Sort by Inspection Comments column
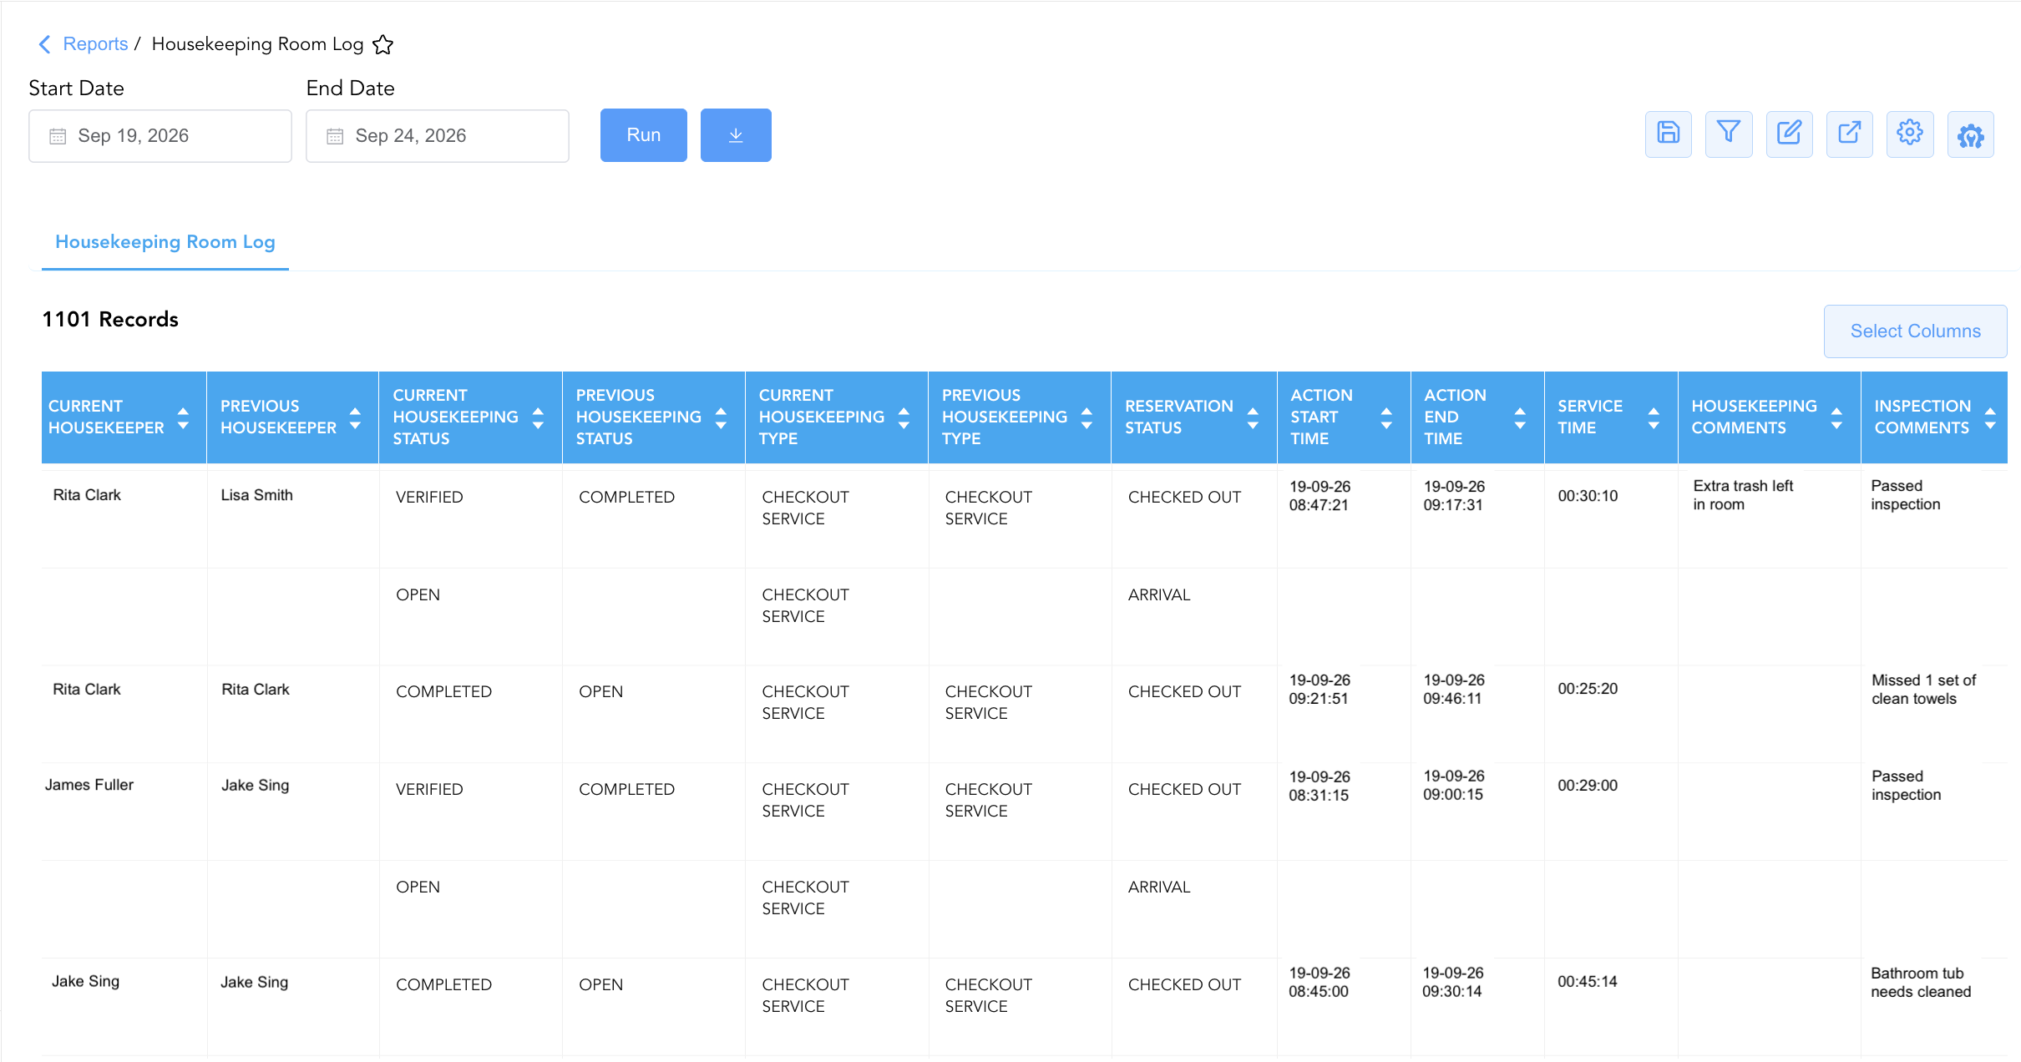The image size is (2021, 1062). [x=1990, y=417]
